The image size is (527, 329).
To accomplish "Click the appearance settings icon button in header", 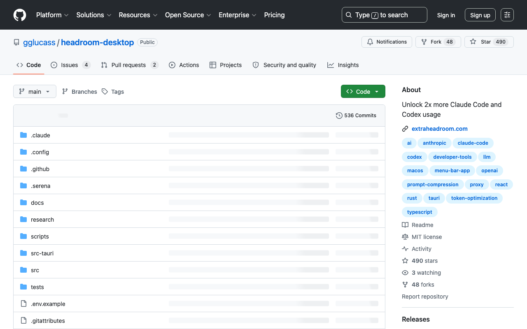I will click(507, 15).
